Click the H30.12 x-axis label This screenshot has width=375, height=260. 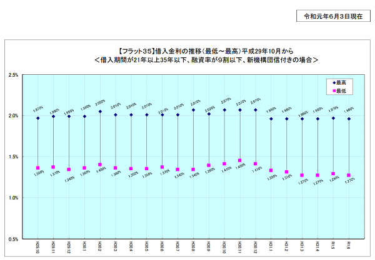[256, 247]
